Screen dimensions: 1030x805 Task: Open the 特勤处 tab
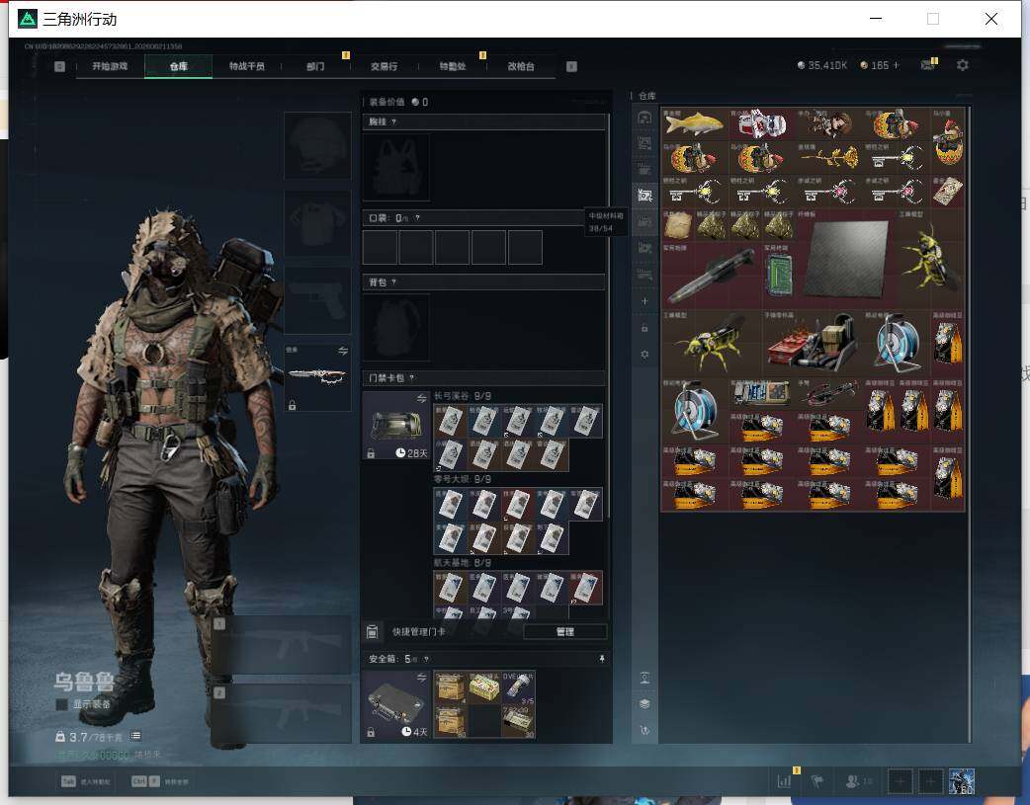(x=453, y=66)
